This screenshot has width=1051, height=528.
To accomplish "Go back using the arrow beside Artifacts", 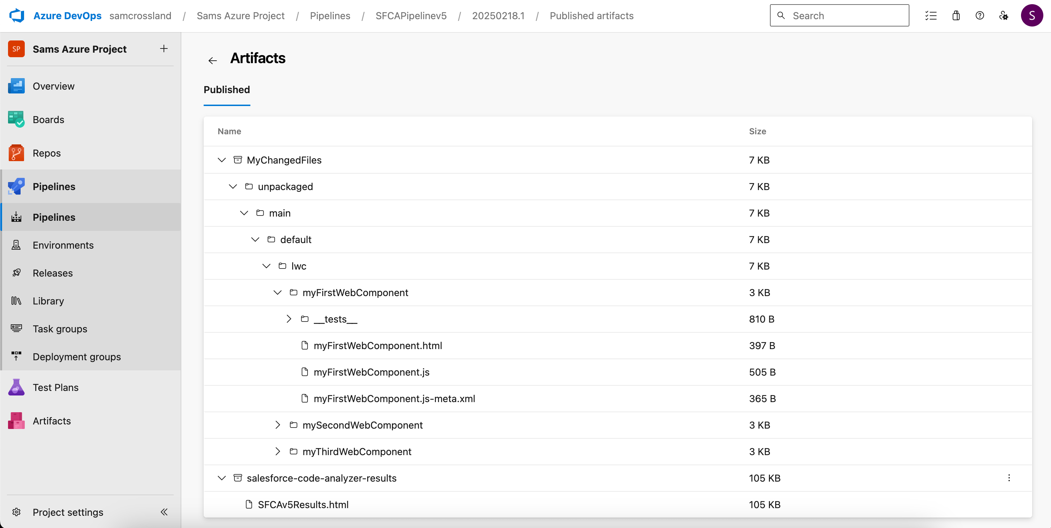I will click(x=212, y=60).
